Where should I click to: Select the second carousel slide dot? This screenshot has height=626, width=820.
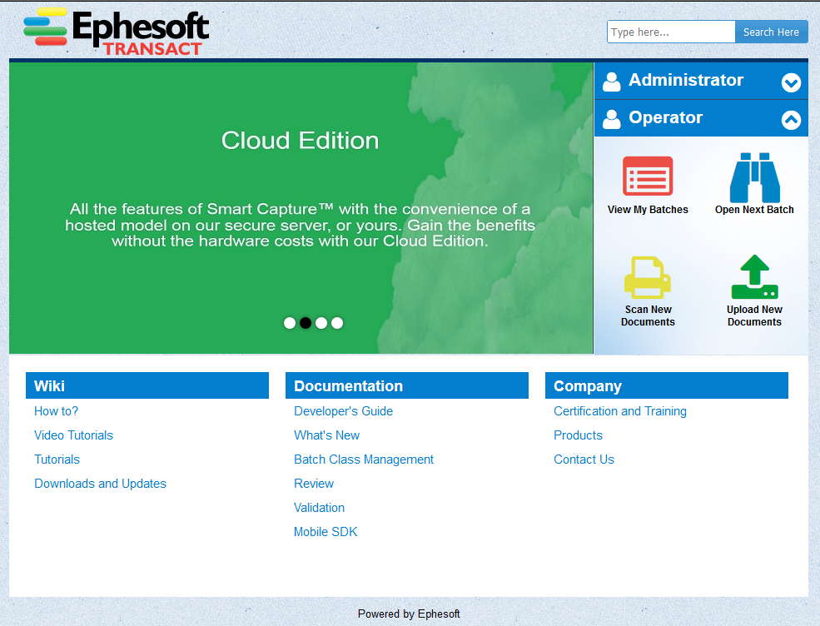point(306,323)
